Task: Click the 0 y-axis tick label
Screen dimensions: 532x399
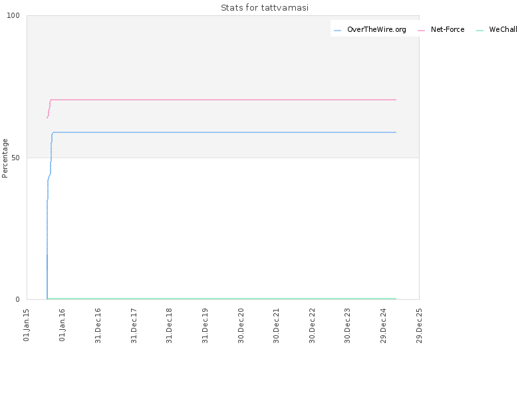Action: (x=18, y=300)
